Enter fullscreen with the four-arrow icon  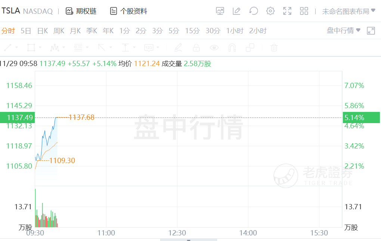point(287,11)
